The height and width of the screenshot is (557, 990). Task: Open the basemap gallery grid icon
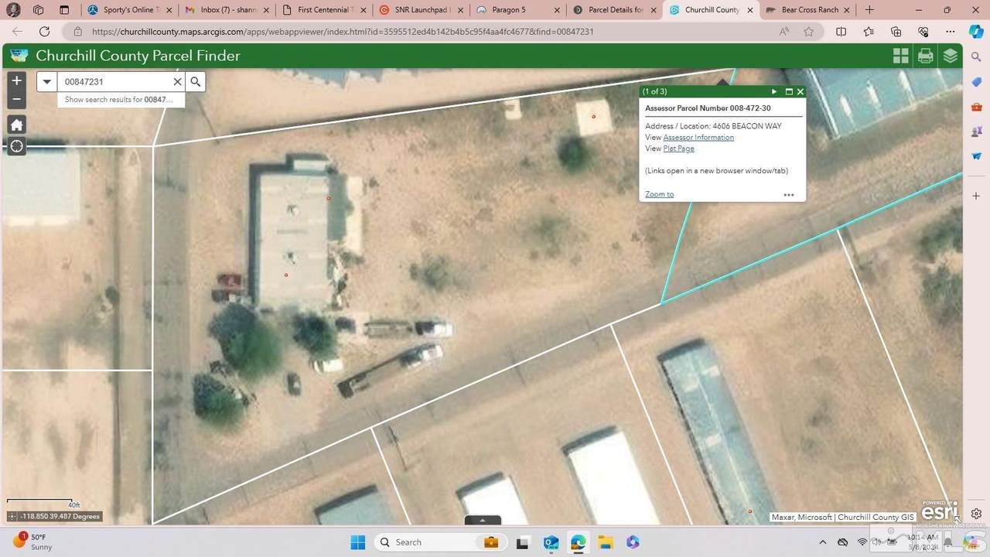coord(900,56)
